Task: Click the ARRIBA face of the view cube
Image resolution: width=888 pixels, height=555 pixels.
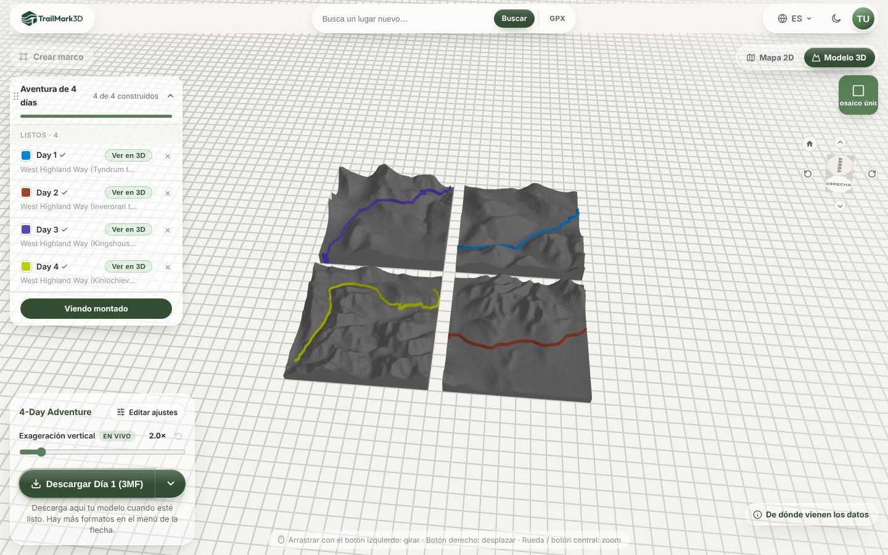Action: click(x=840, y=165)
